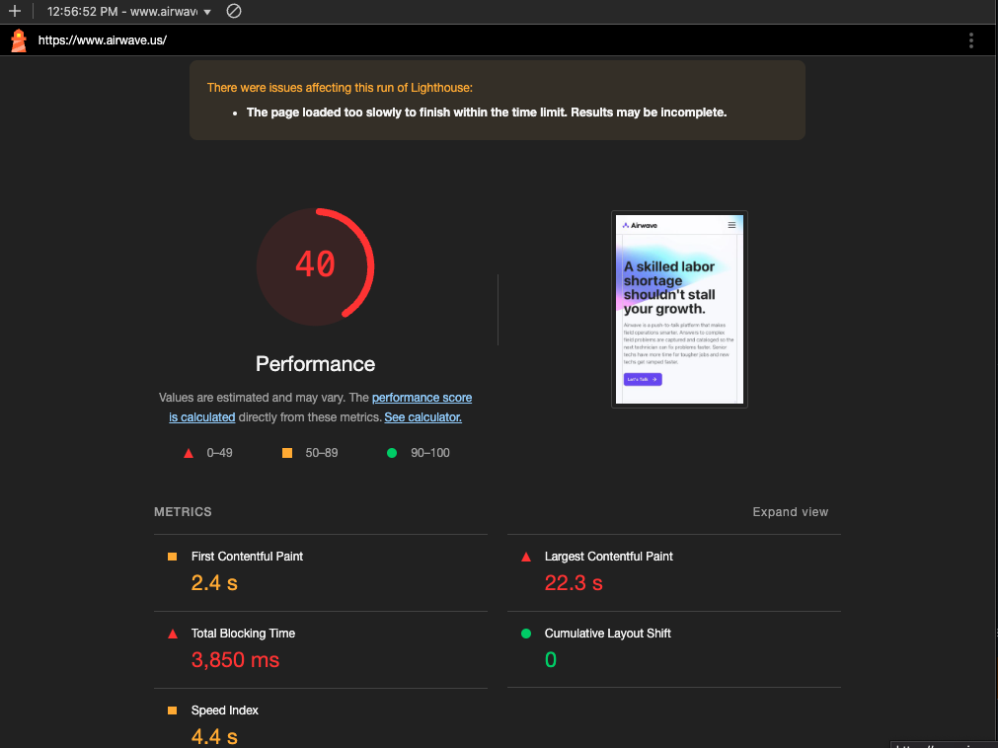This screenshot has width=998, height=748.
Task: Click the Lighthouse logo icon
Action: 19,40
